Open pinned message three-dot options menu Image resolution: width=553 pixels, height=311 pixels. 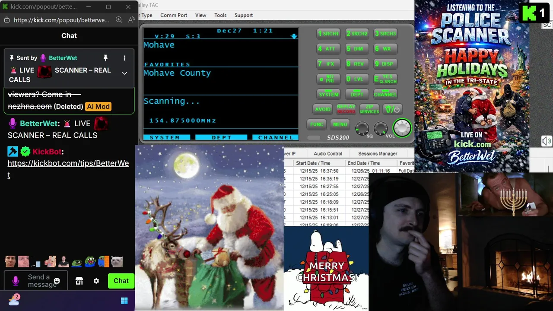click(x=124, y=58)
